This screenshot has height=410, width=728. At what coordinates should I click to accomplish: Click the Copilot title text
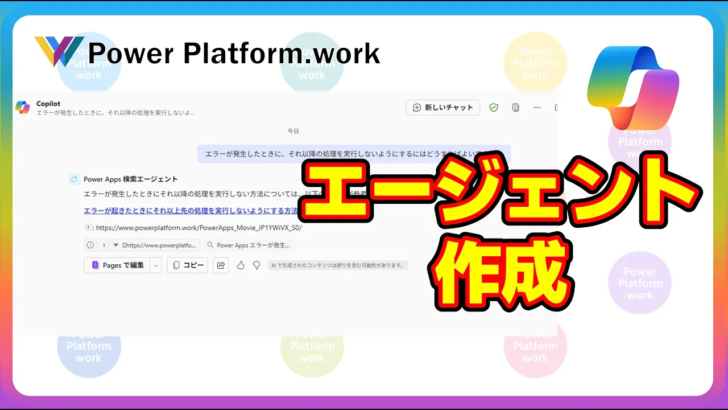[x=48, y=104]
